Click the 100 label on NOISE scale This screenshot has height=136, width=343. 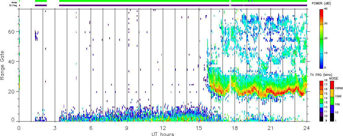(x=337, y=104)
